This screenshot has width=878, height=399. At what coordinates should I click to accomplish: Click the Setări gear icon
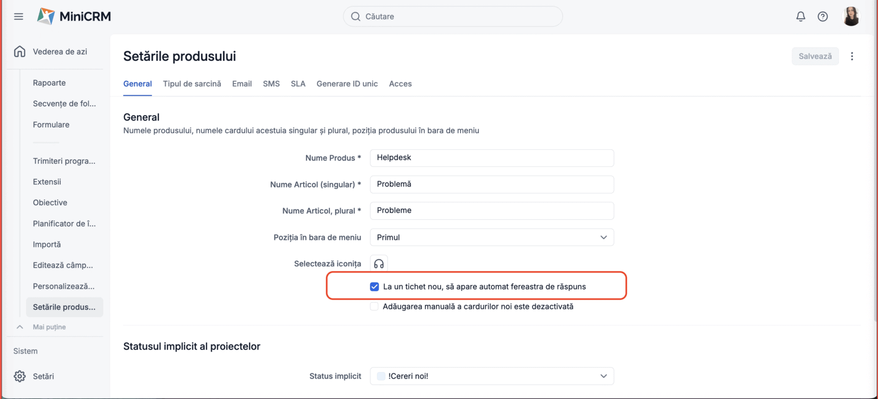pyautogui.click(x=20, y=376)
